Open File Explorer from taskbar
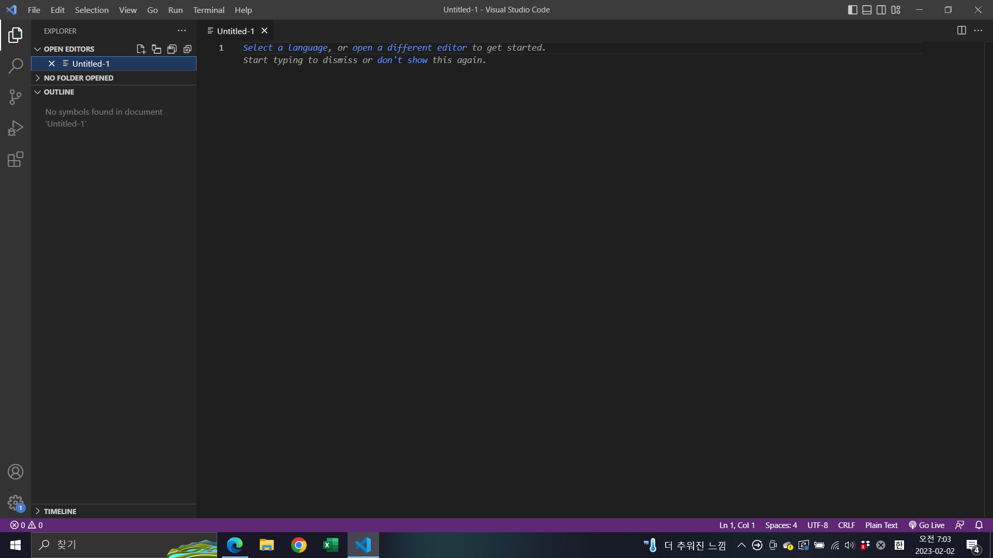 pyautogui.click(x=267, y=545)
